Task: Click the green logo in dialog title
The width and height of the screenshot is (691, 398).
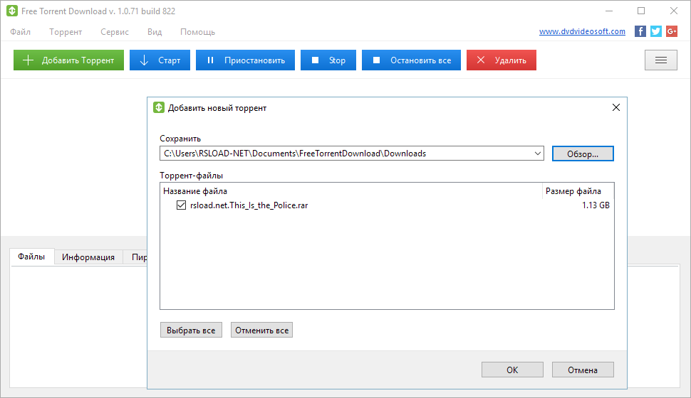Action: tap(159, 108)
